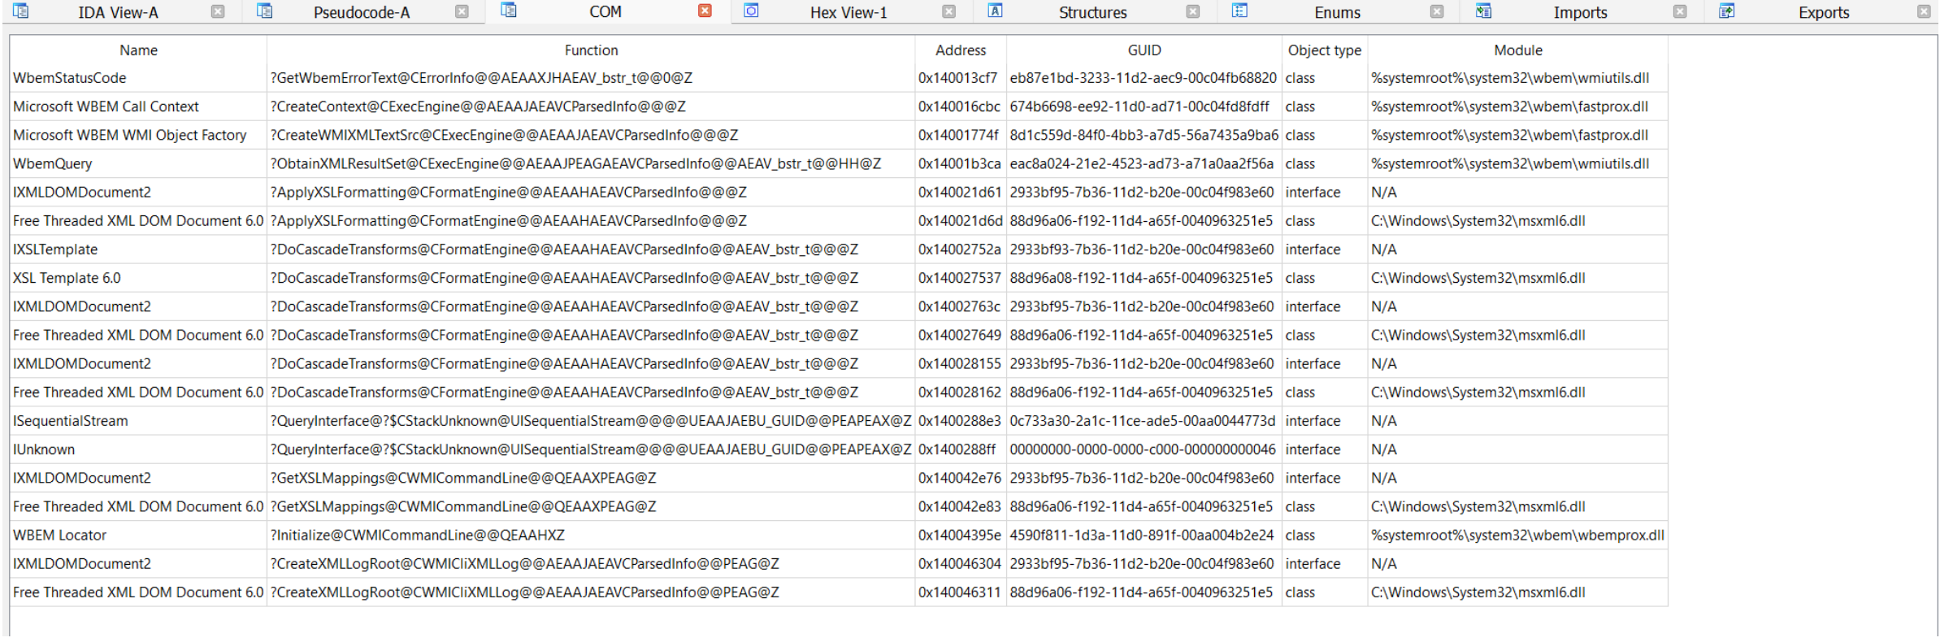Open the Imports tab
This screenshot has width=1940, height=642.
(x=1580, y=12)
